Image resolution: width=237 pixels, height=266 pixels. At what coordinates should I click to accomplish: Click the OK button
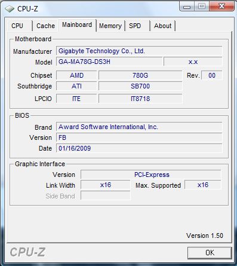coord(210,253)
